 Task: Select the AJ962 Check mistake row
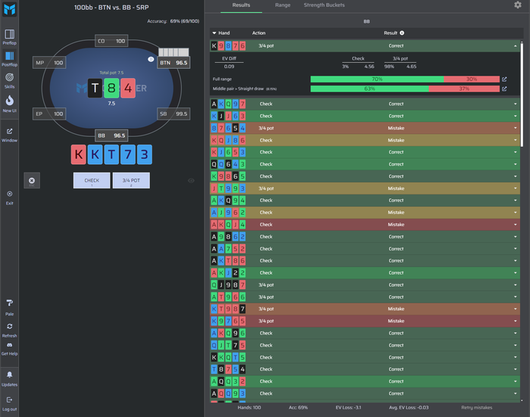coord(365,213)
